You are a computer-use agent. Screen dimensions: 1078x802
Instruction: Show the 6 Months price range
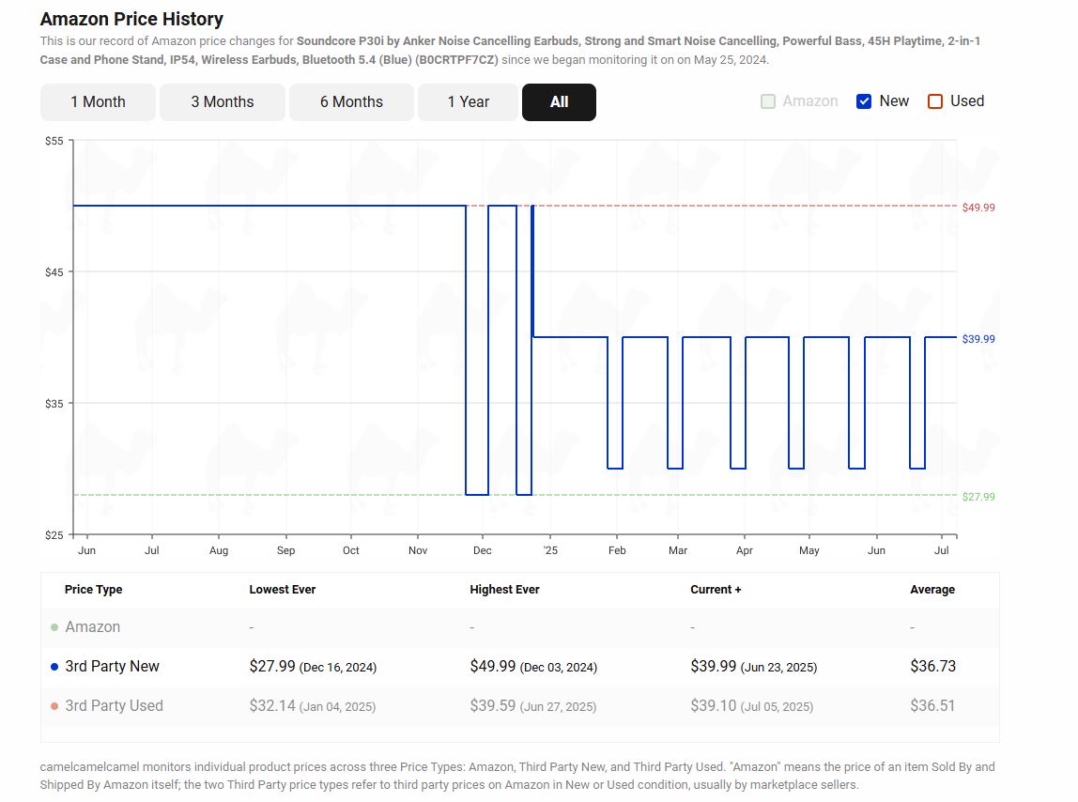pyautogui.click(x=351, y=101)
